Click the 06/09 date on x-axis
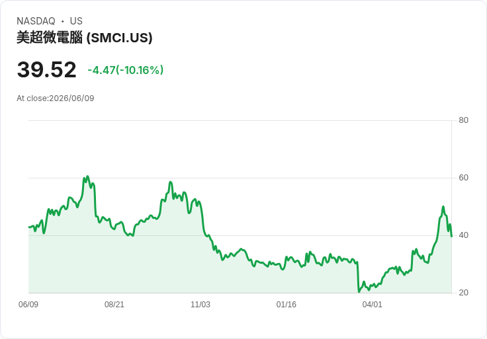Viewport: 487px width, 339px height. tap(28, 304)
